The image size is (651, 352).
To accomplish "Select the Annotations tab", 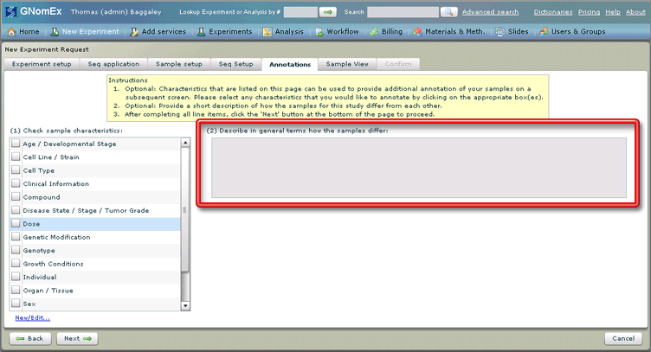I will (290, 64).
